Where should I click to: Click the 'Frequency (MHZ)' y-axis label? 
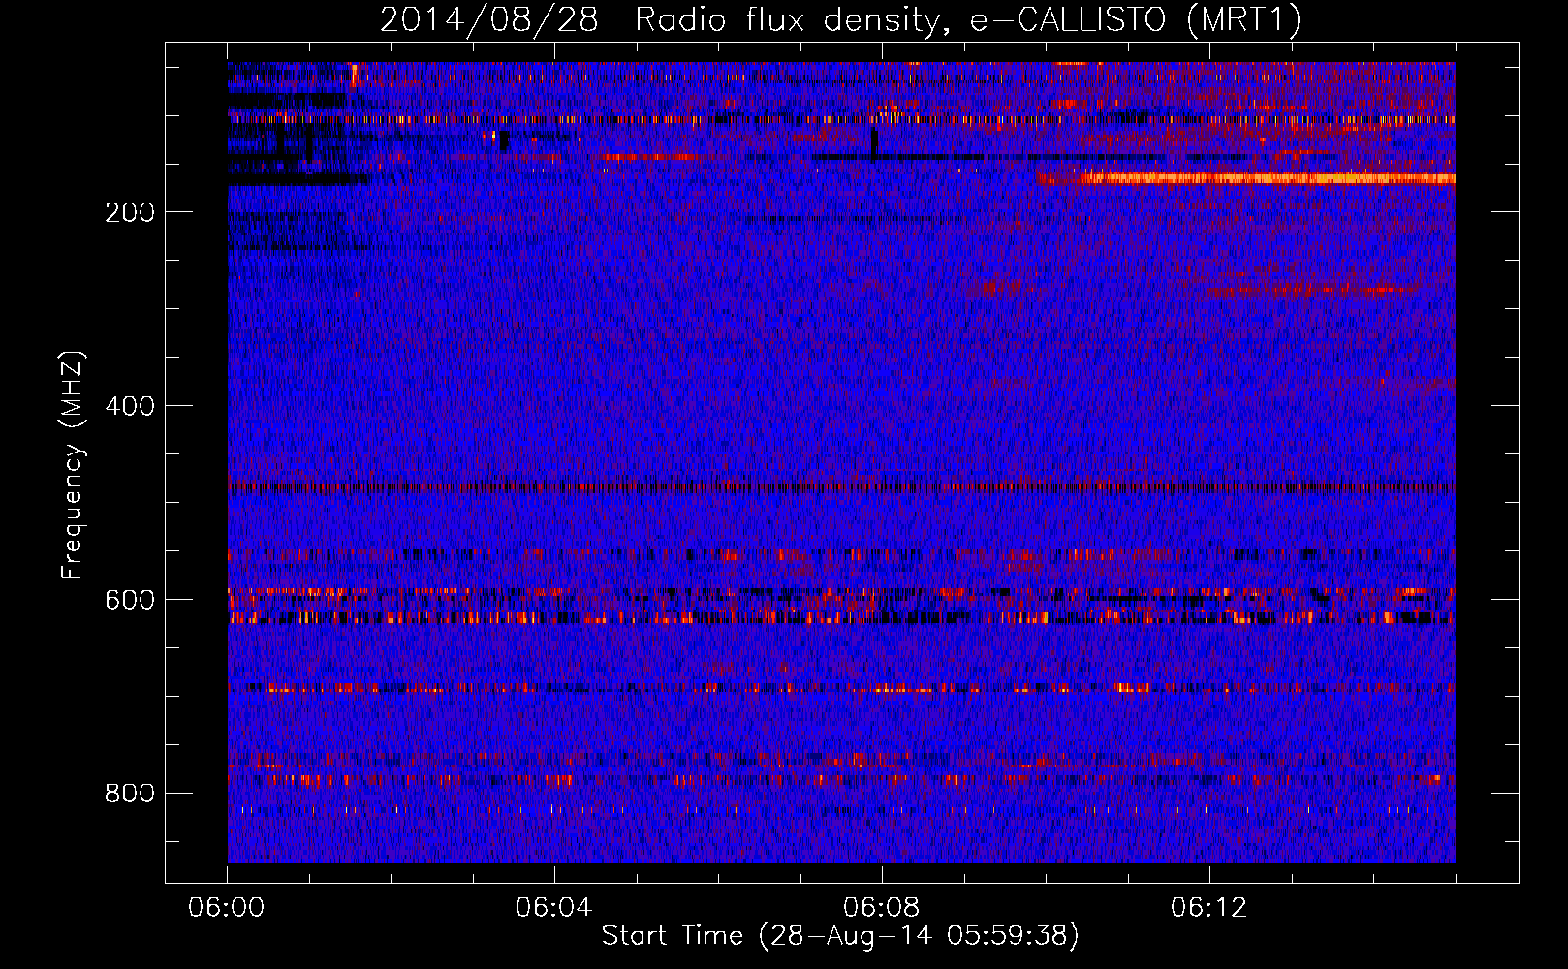tap(73, 465)
